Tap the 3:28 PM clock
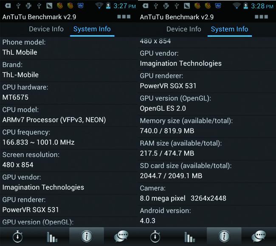The image size is (276, 246). click(x=262, y=6)
